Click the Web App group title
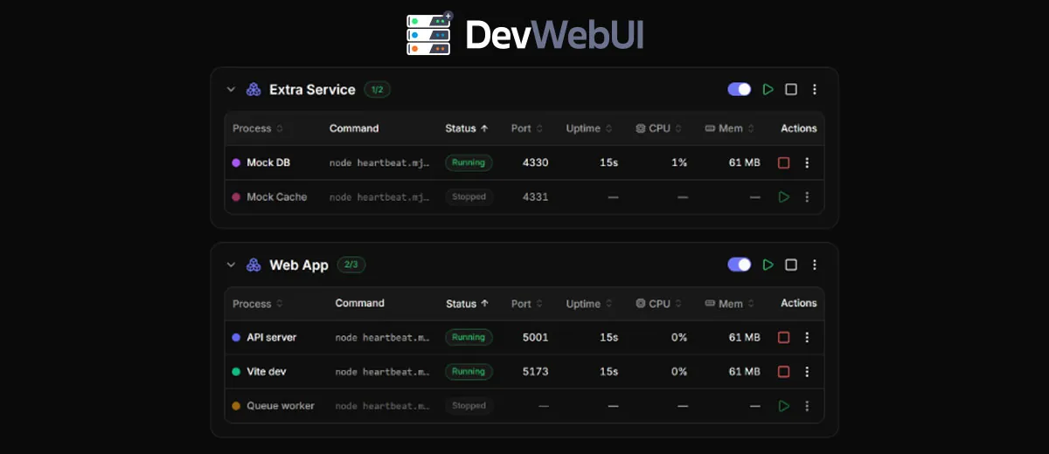The height and width of the screenshot is (454, 1049). pos(299,265)
